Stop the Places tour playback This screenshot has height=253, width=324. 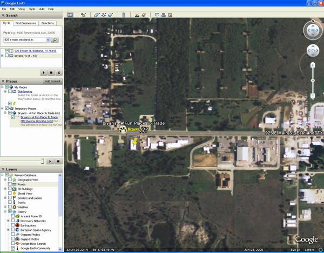pos(58,161)
